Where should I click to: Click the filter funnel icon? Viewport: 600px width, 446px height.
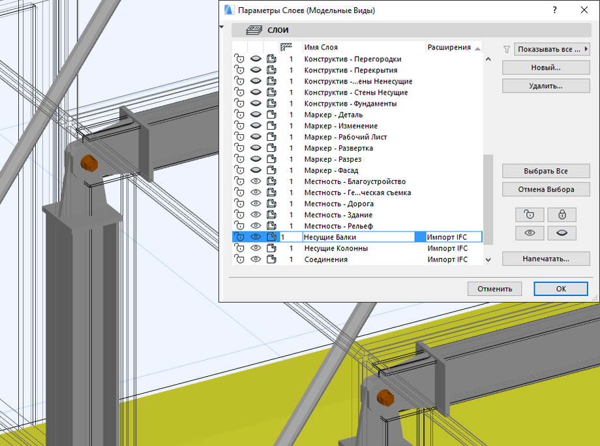tap(507, 49)
